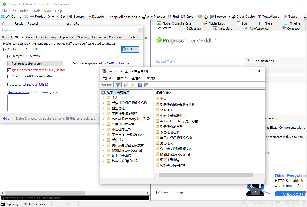Click Export List icon in certmgr
Screen dimensions: 307x207
(x=132, y=85)
